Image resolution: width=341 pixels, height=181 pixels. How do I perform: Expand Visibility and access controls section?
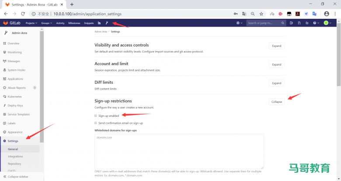tap(276, 46)
